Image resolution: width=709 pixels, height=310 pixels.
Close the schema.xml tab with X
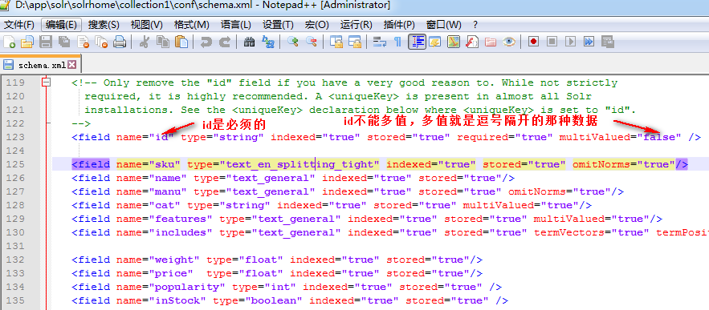coord(71,65)
